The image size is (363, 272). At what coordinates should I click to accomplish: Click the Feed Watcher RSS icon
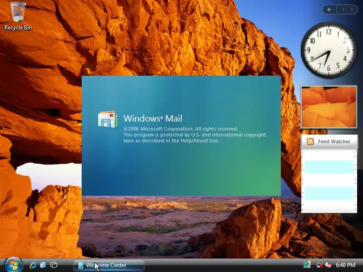coord(310,141)
